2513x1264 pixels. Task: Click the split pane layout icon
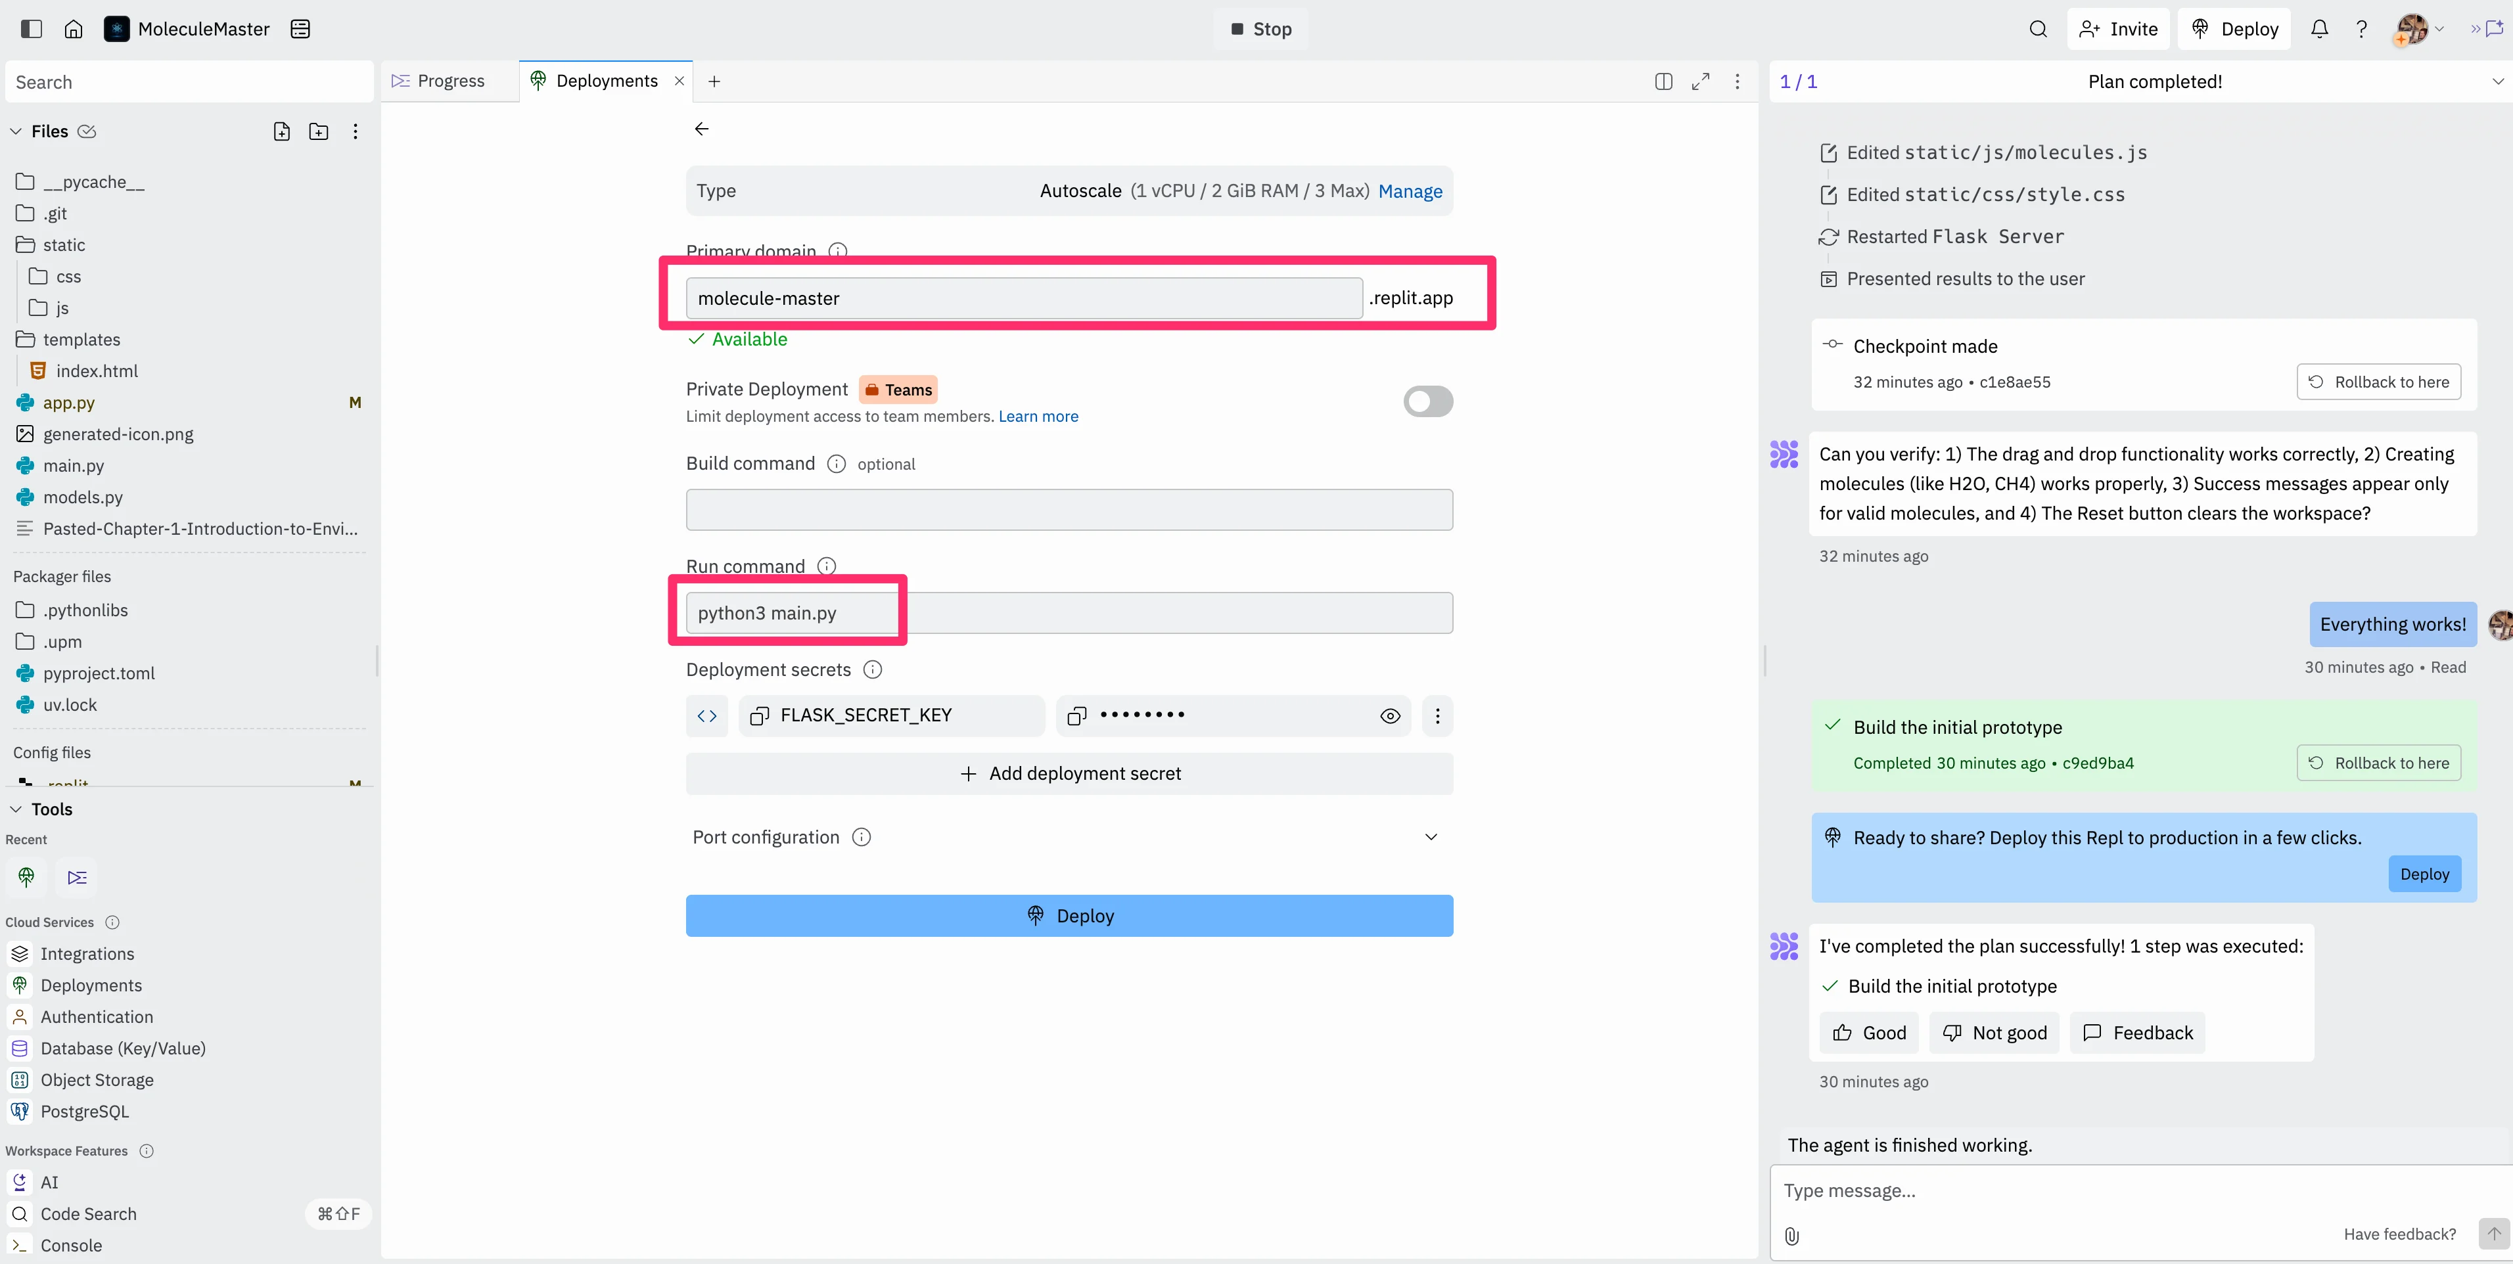pyautogui.click(x=1663, y=82)
